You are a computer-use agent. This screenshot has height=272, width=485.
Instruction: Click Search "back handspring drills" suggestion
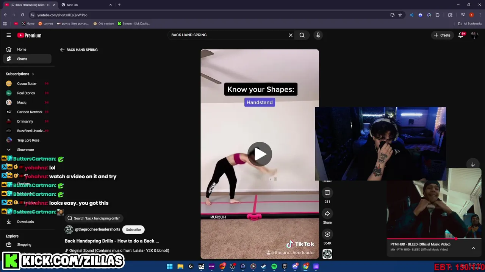click(x=93, y=218)
